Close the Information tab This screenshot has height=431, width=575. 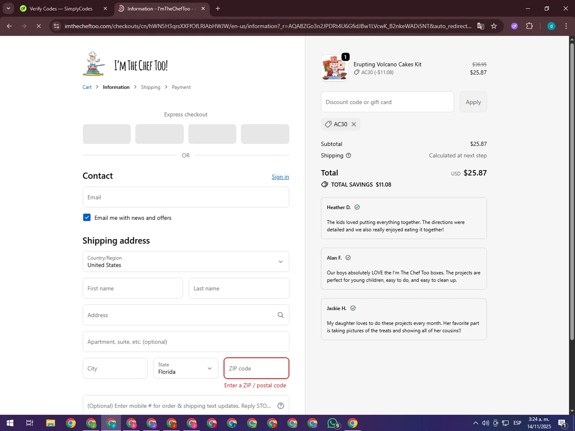pyautogui.click(x=203, y=8)
